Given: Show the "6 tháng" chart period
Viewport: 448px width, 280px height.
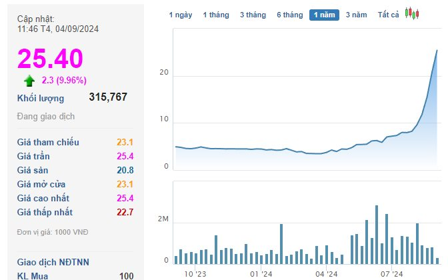Looking at the screenshot, I should point(289,15).
